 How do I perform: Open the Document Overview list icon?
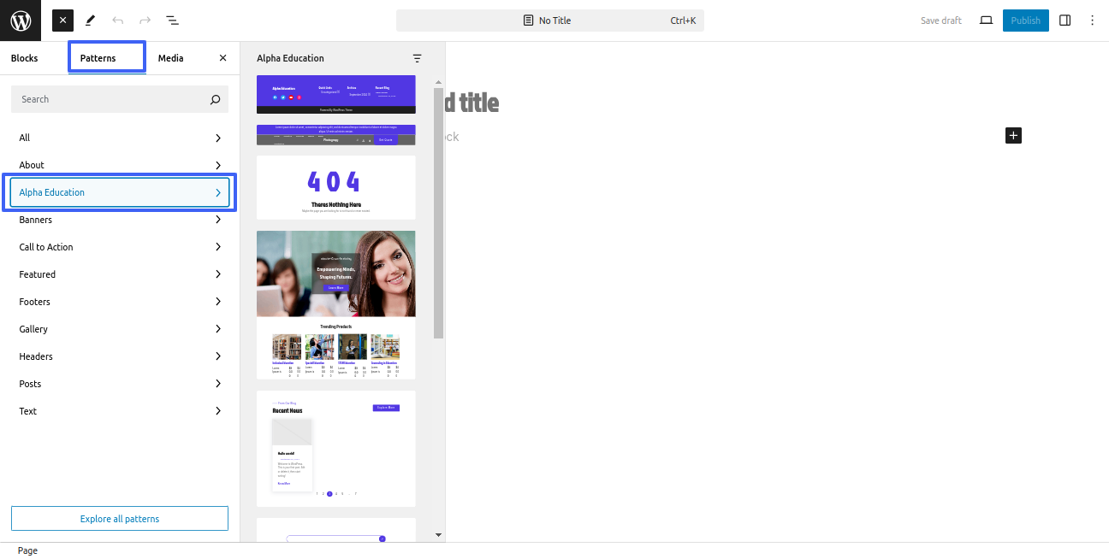click(x=172, y=21)
